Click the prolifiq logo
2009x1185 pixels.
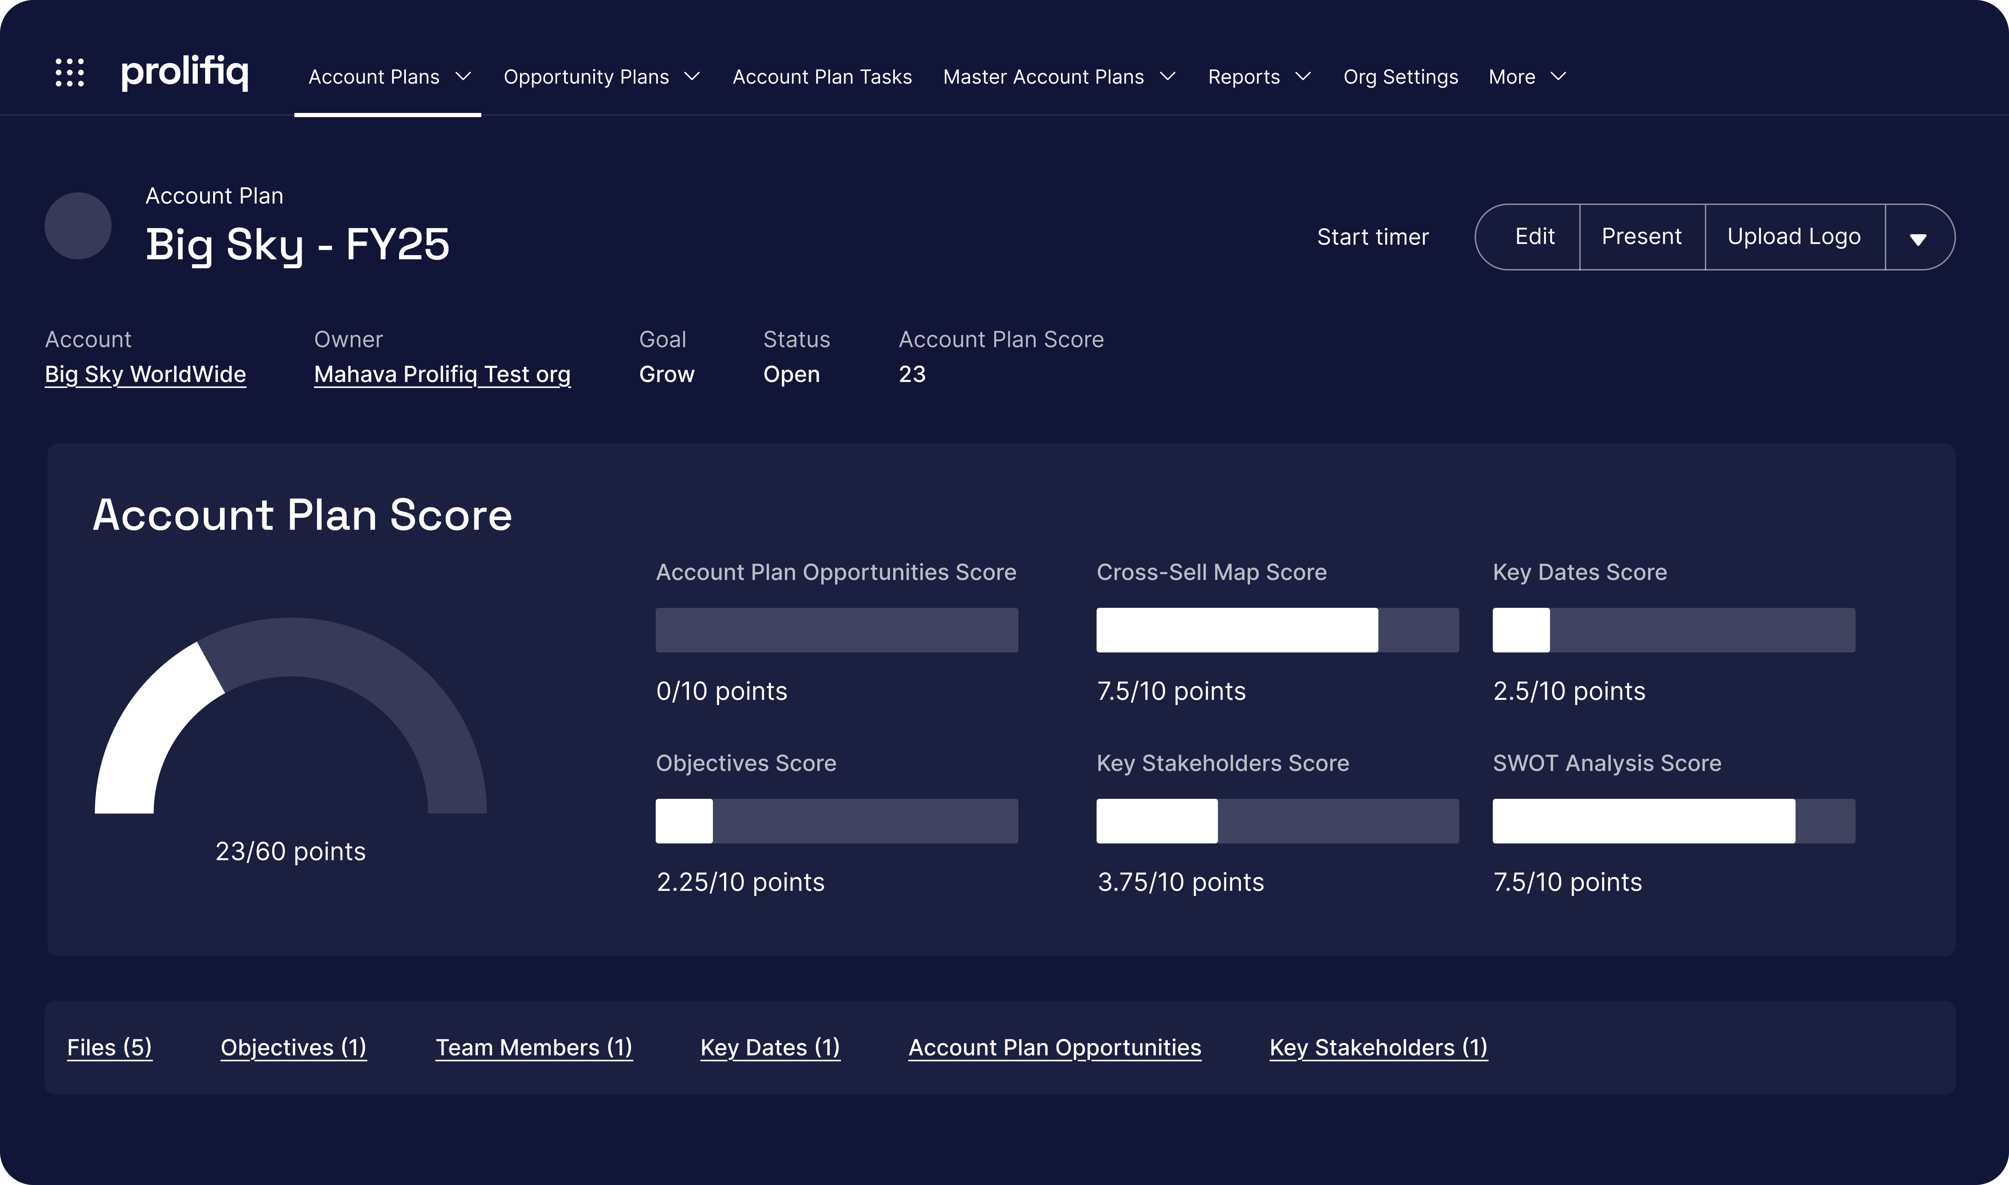(x=185, y=72)
